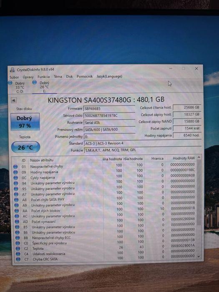
Task: Click status icon of attribute C7
Action: [18, 259]
